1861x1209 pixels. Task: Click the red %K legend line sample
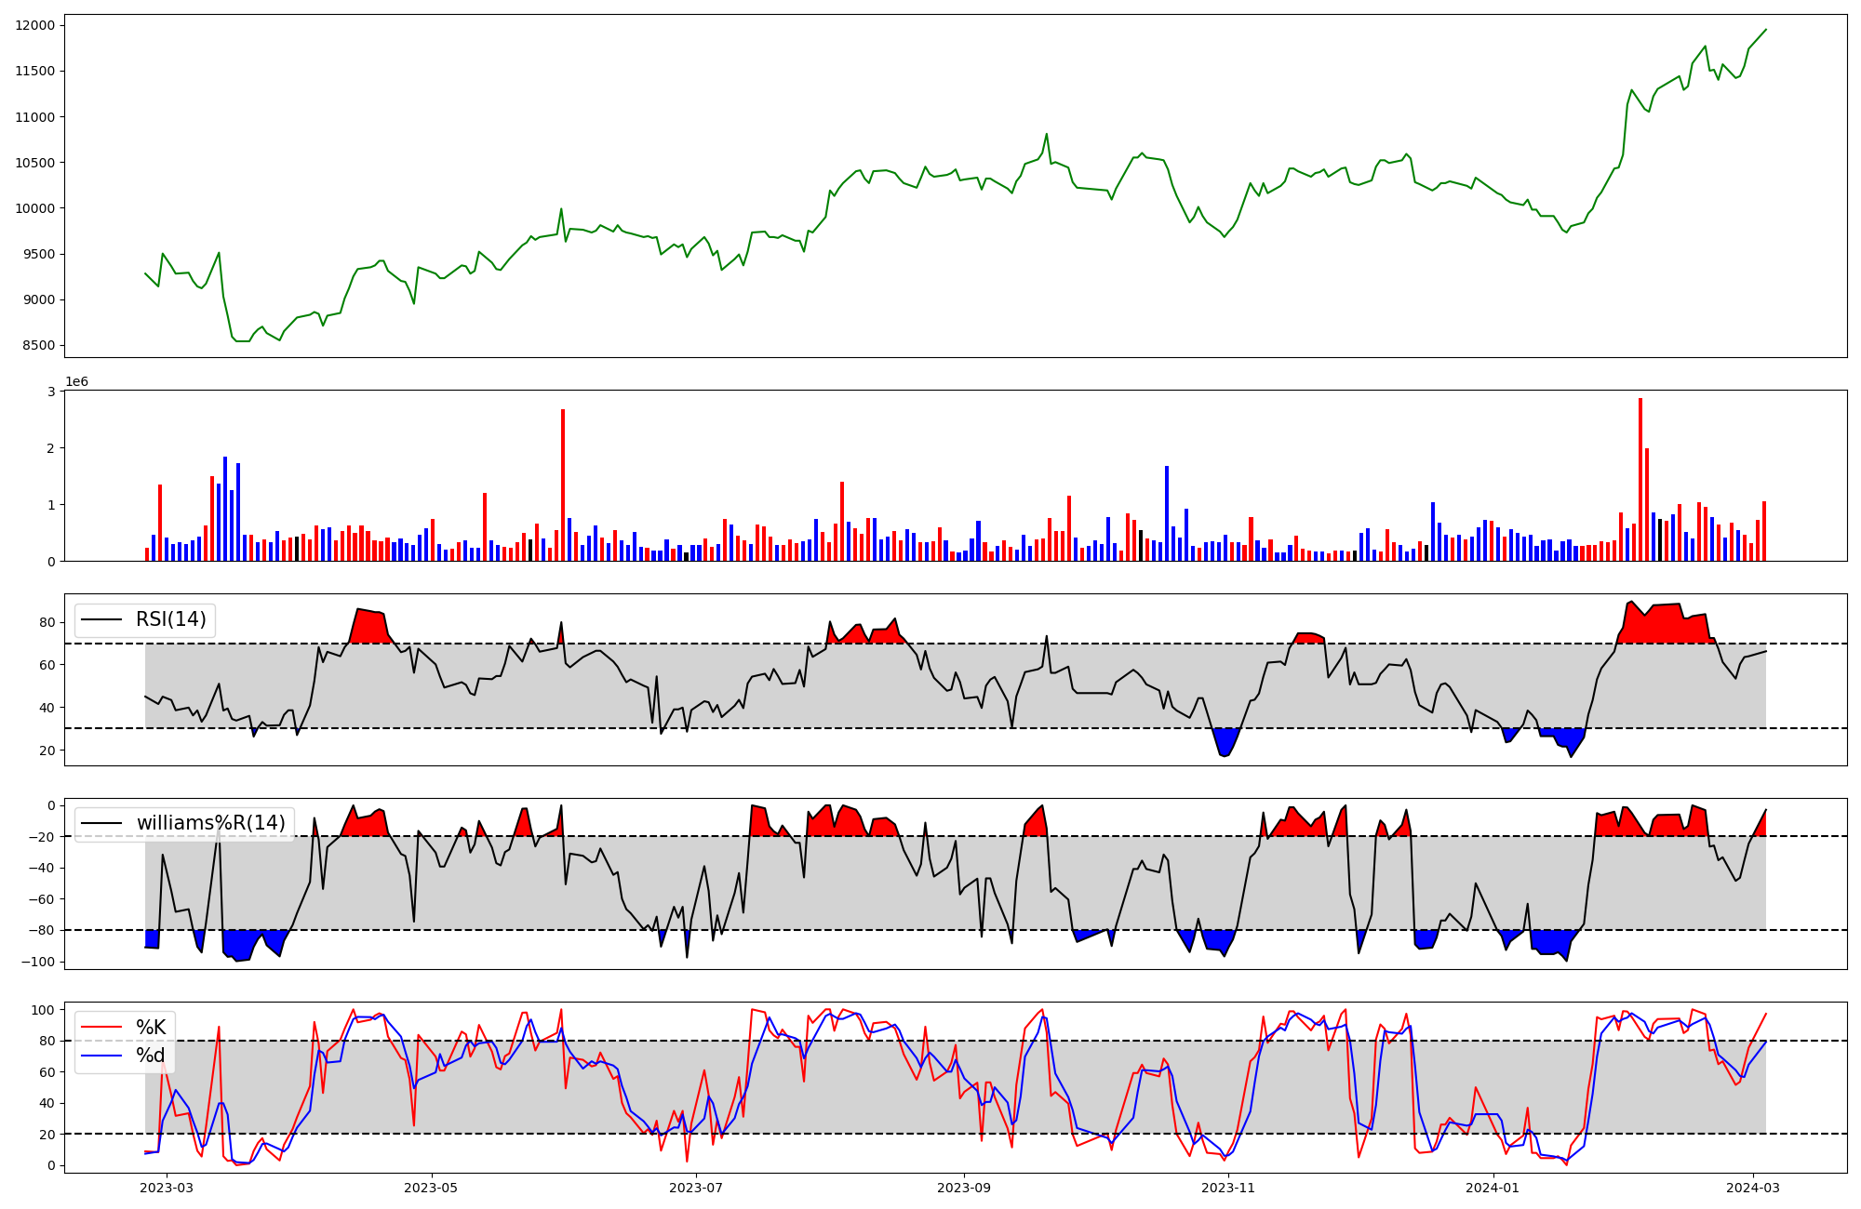[101, 1028]
